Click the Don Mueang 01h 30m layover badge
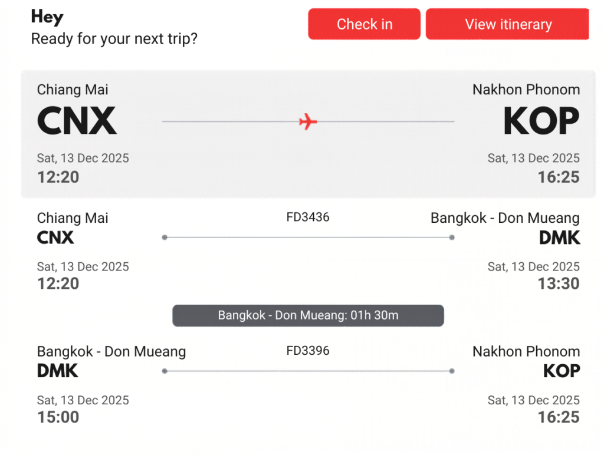Viewport: 604px width, 455px height. pos(308,315)
